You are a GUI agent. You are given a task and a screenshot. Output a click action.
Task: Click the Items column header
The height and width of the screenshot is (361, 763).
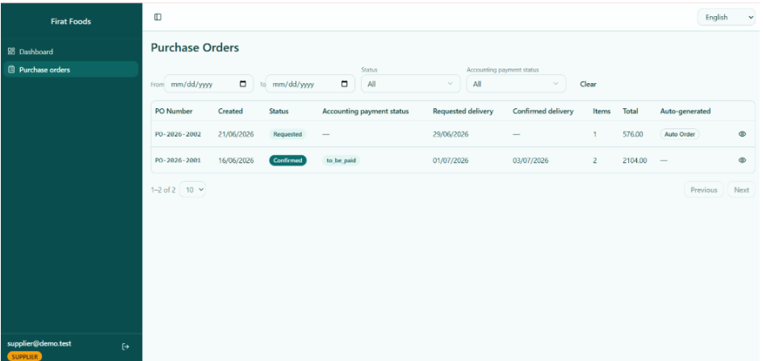[602, 111]
